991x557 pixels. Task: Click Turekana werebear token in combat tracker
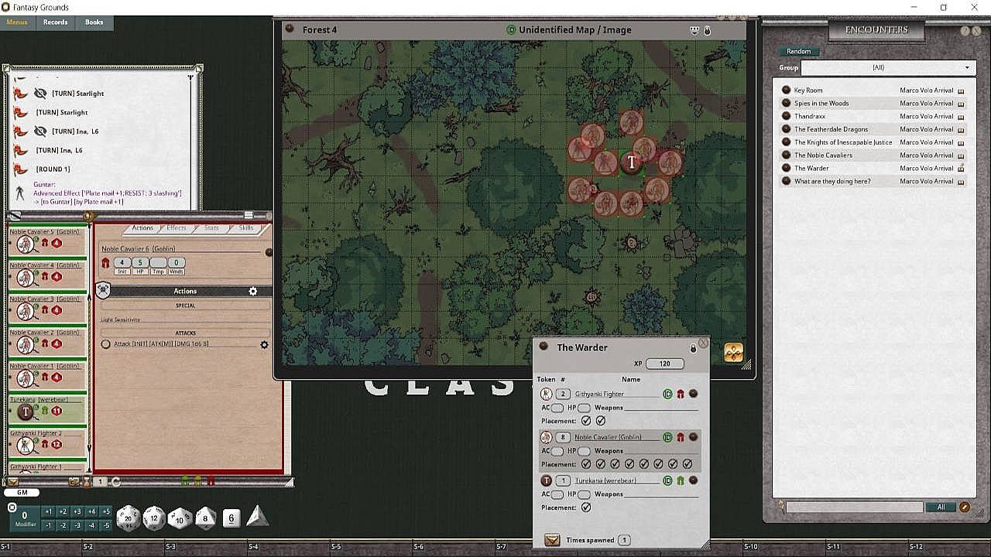[x=26, y=412]
